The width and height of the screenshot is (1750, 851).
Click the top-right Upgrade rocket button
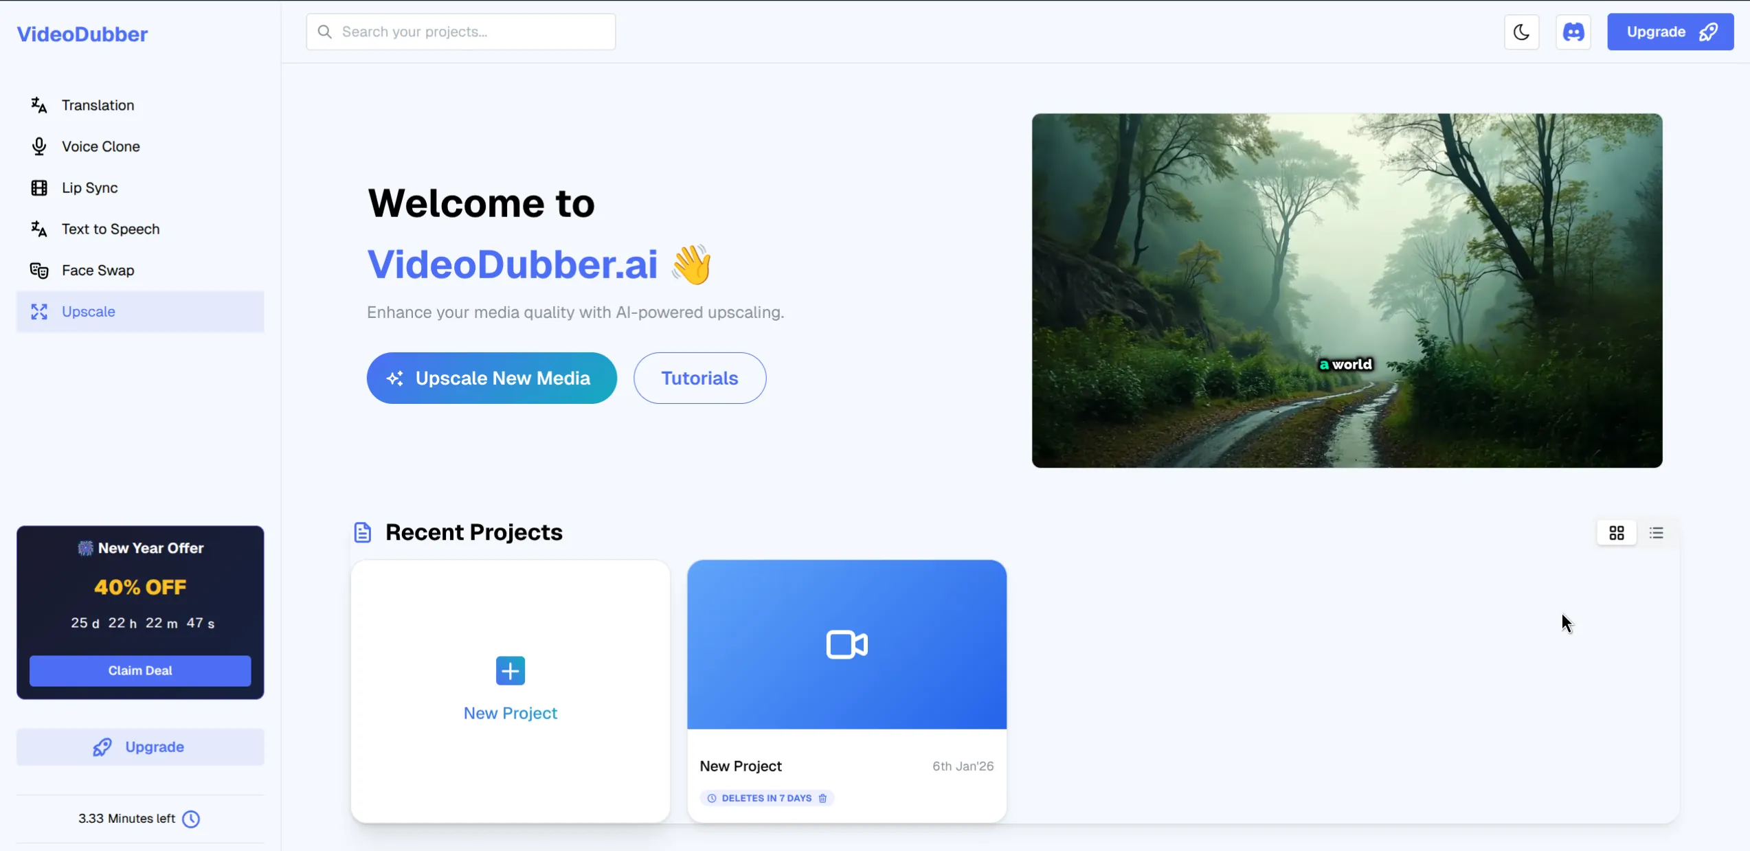[1670, 32]
